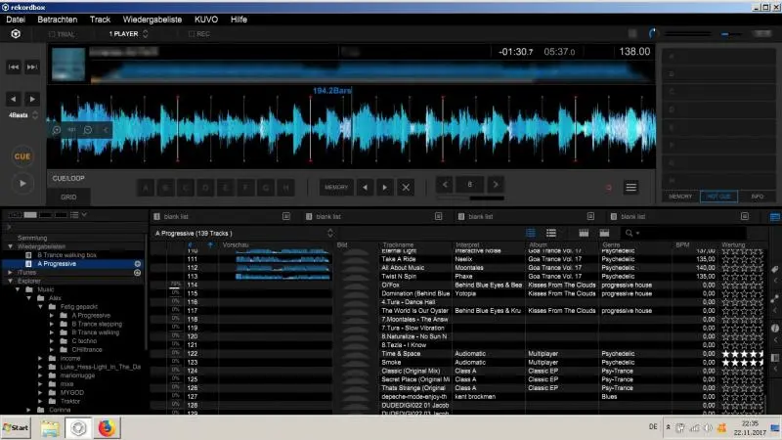Click rekordbox cube mode icon
This screenshot has height=440, width=782.
(15, 33)
